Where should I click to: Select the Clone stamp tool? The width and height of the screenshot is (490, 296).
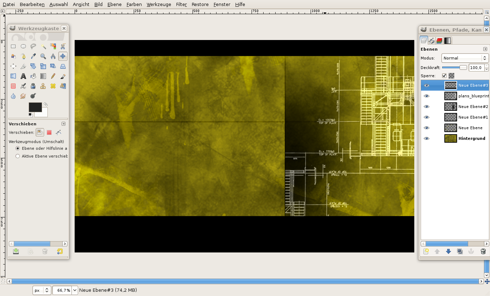tap(43, 86)
